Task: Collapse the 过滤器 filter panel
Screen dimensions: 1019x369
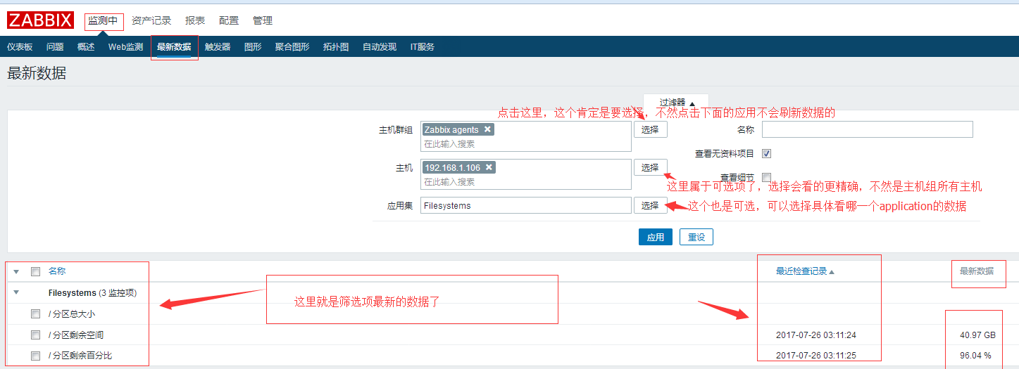Action: [676, 103]
